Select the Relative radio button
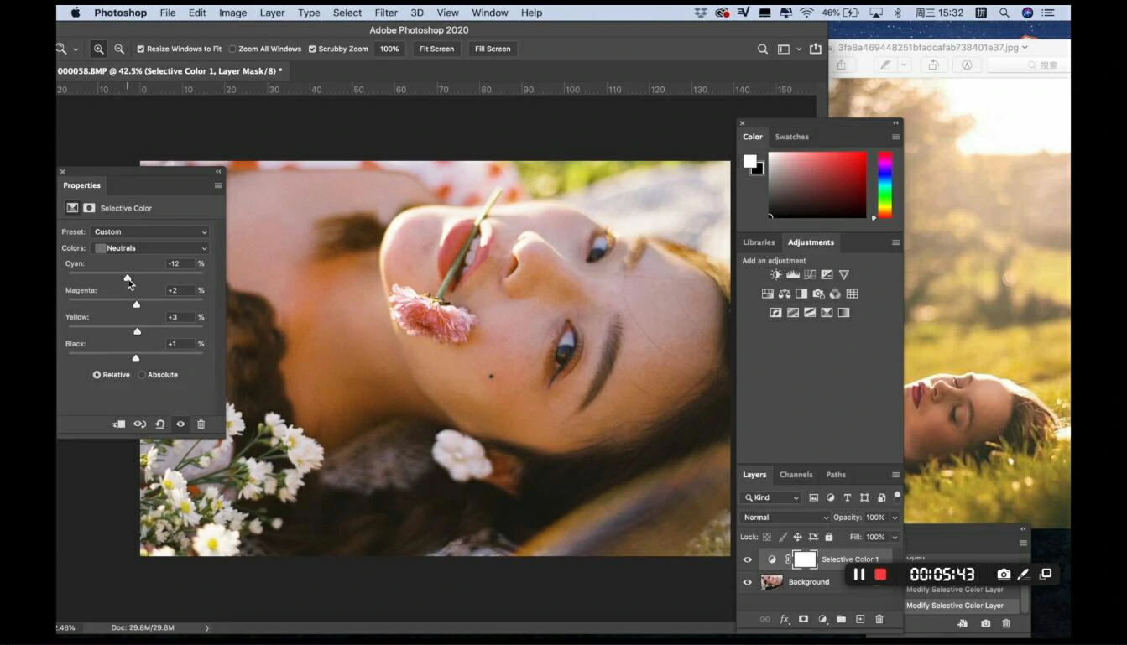Viewport: 1127px width, 645px height. (97, 375)
